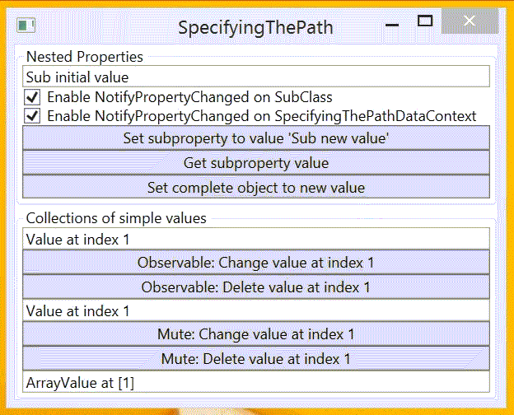
Task: Click Observable: Delete value at index 1
Action: (256, 287)
